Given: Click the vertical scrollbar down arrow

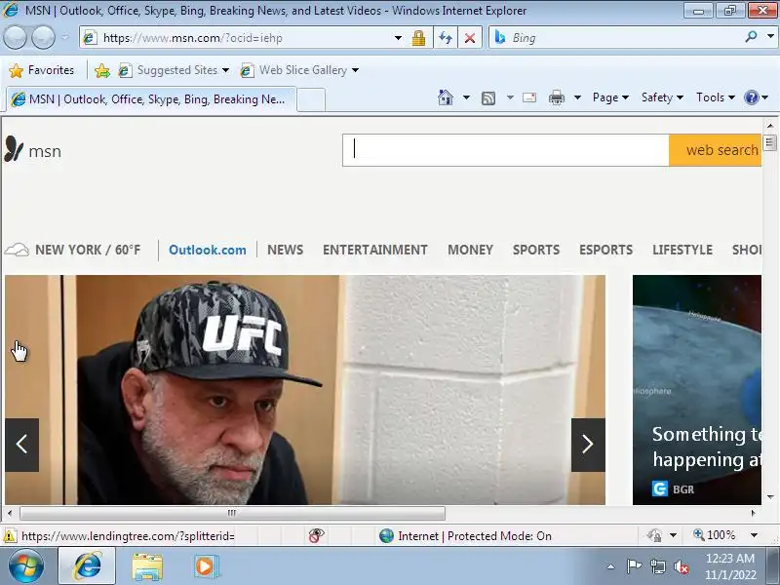Looking at the screenshot, I should click(770, 497).
